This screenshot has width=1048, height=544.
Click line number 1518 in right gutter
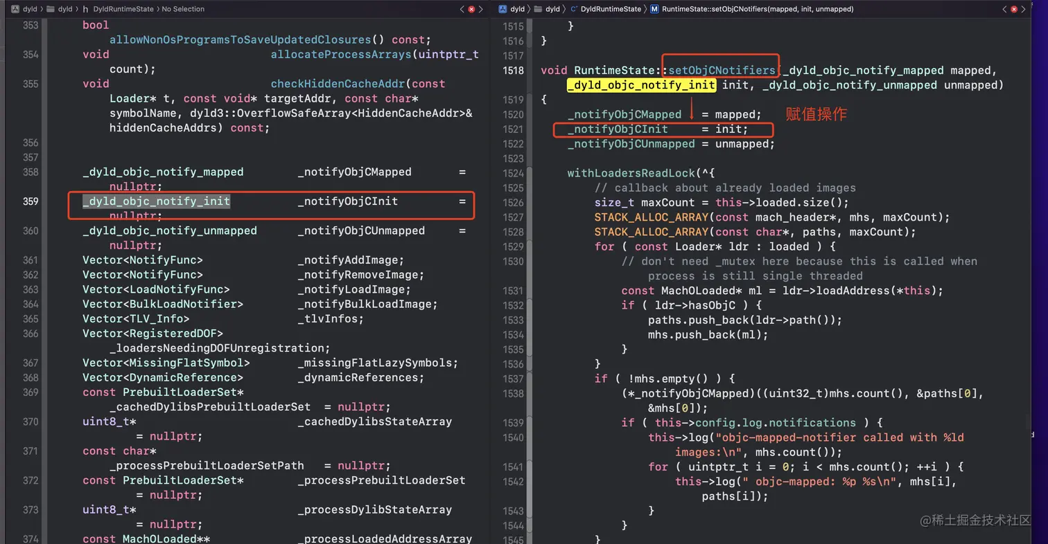513,70
